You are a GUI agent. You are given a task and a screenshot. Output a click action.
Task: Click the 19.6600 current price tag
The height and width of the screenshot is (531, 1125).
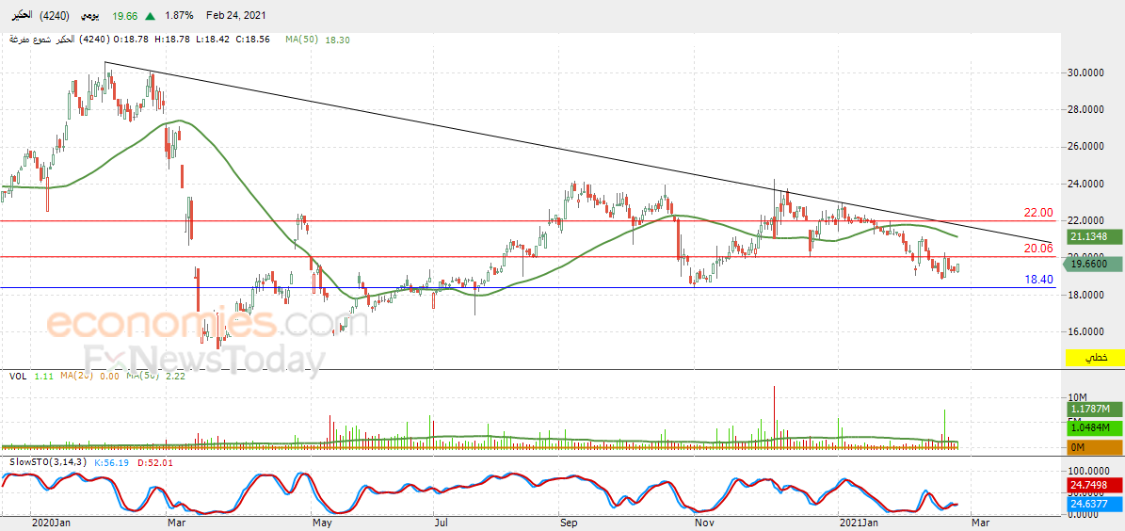[x=1093, y=265]
